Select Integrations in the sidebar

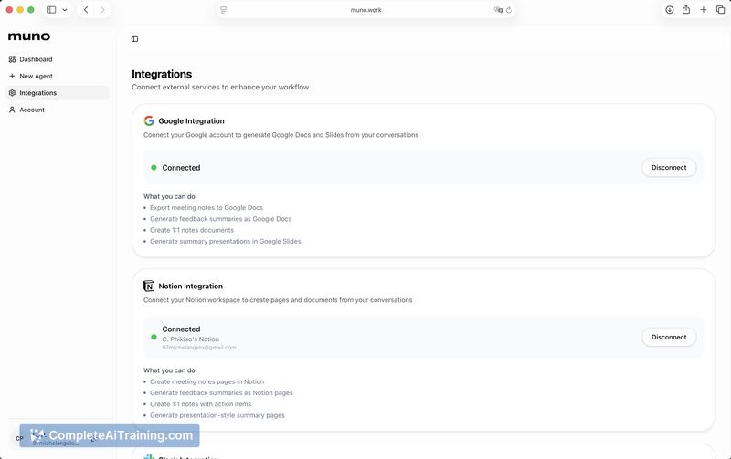57,93
